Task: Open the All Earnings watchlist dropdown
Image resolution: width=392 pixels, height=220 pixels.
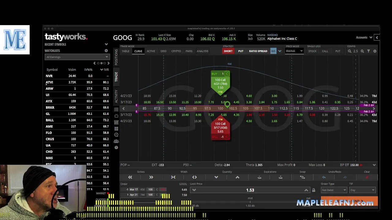Action: [x=77, y=57]
